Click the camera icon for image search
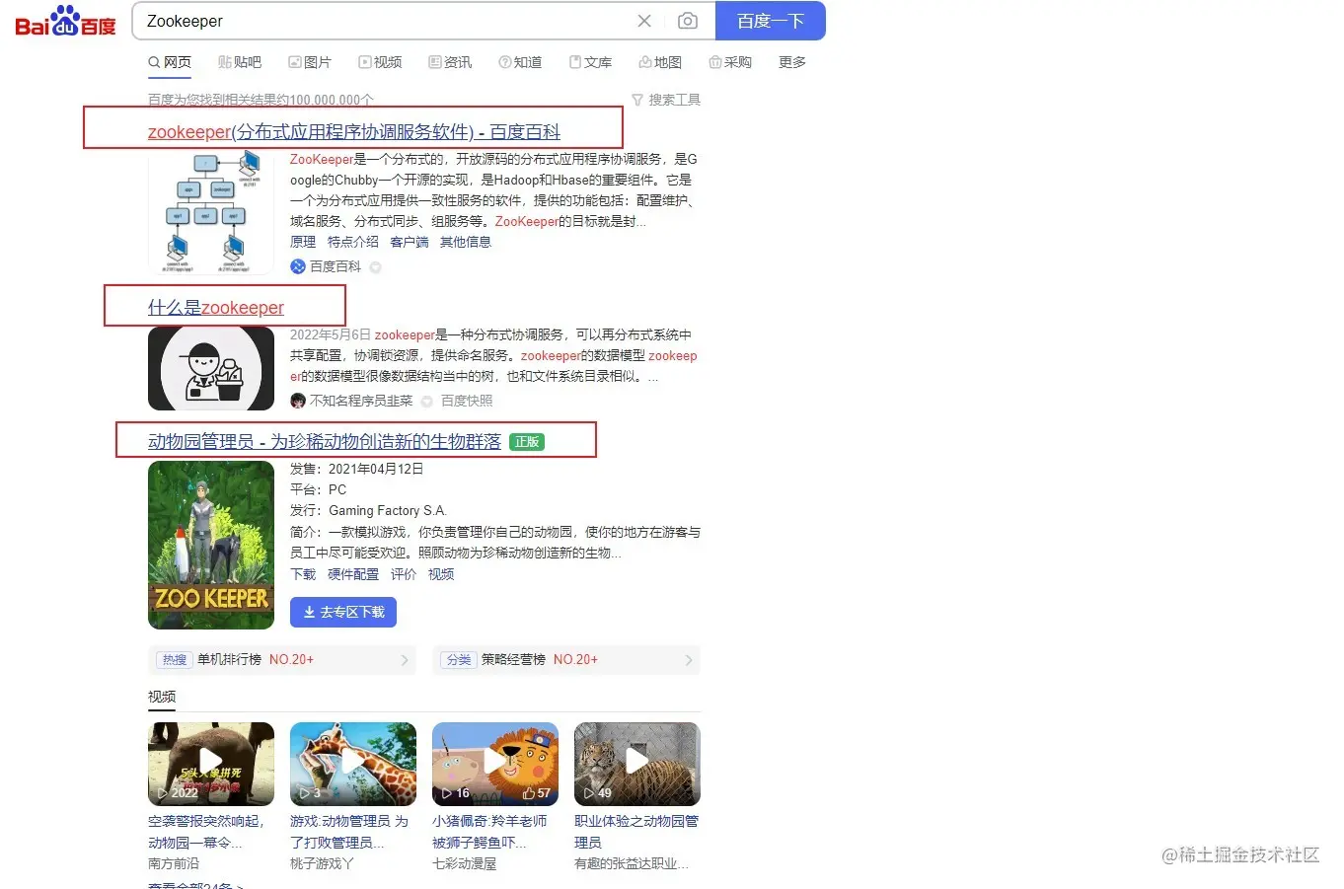Screen dimensions: 1344x889 [x=688, y=20]
